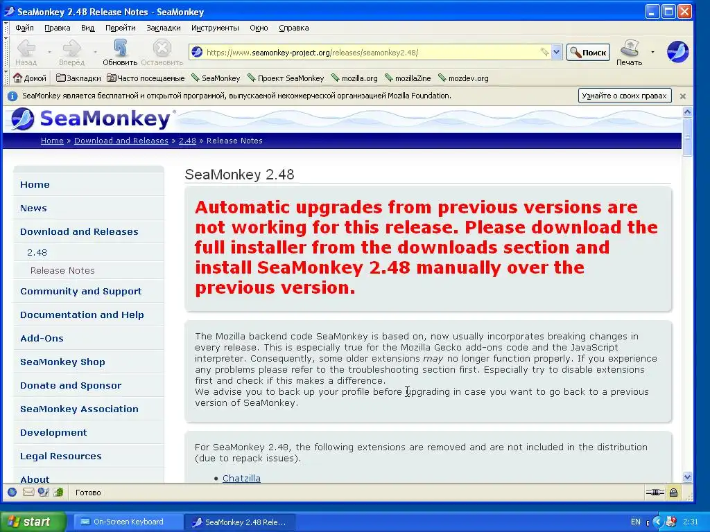Open the Chatzilla link
Screen dimensions: 710x532
pyautogui.click(x=241, y=478)
